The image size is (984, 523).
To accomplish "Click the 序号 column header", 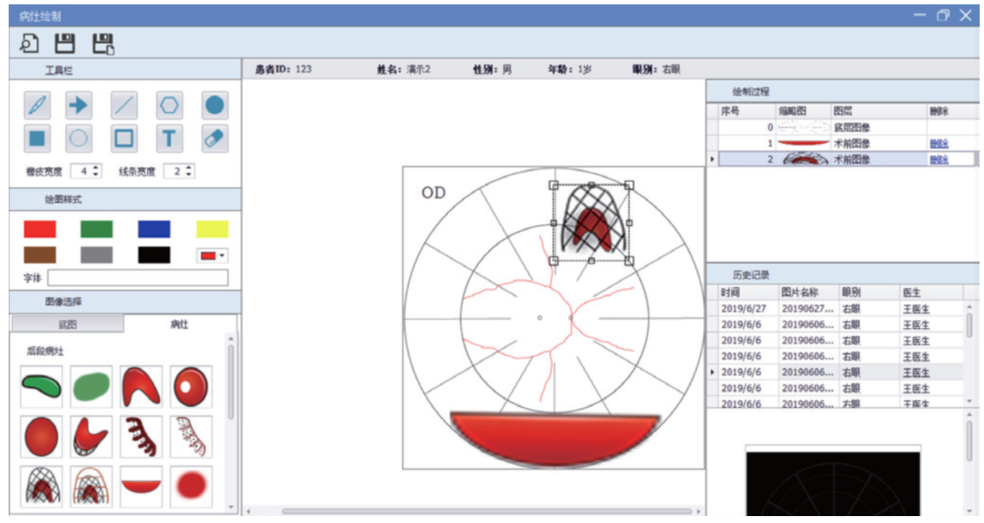I will pos(747,111).
